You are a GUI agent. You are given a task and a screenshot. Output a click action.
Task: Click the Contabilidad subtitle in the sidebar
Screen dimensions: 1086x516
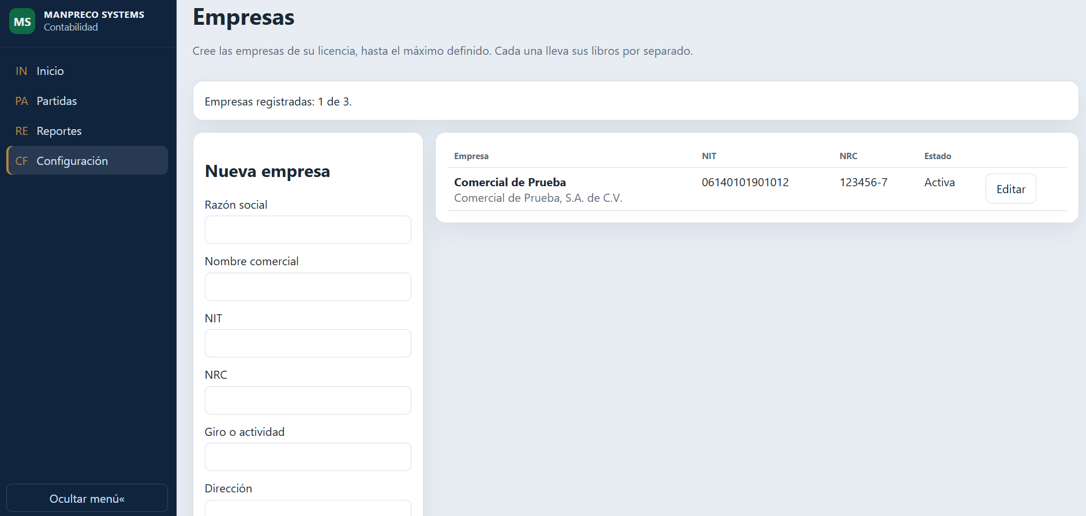coord(71,27)
